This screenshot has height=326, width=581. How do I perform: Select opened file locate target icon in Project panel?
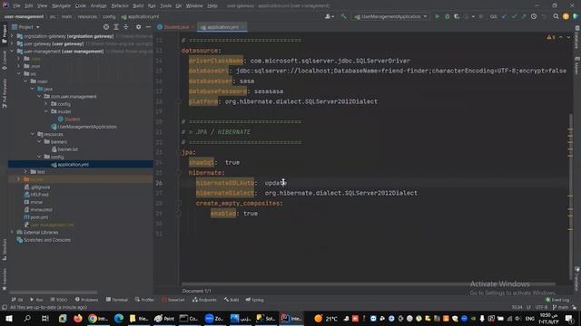(x=106, y=27)
